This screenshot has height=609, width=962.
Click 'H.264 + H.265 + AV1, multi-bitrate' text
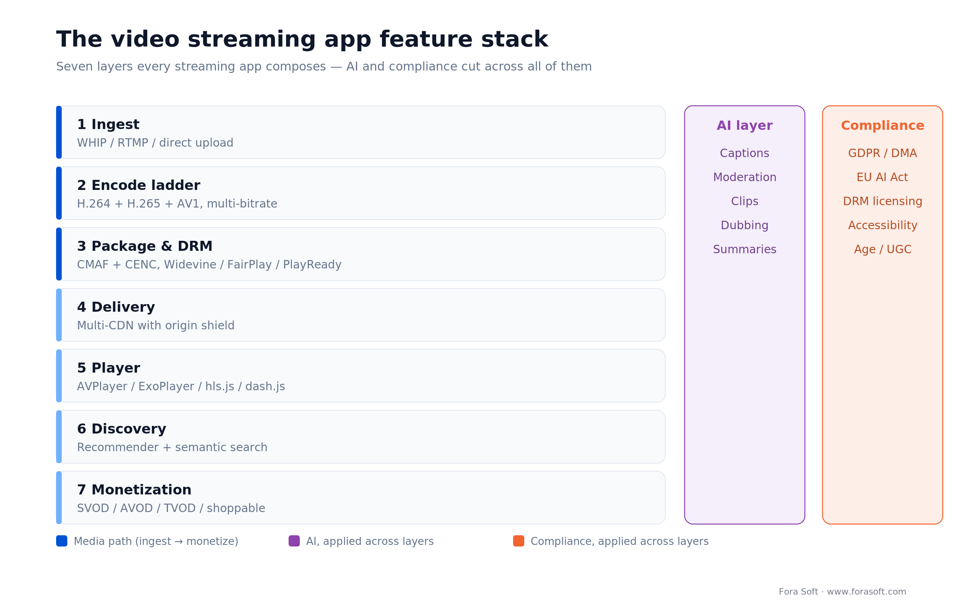point(177,204)
